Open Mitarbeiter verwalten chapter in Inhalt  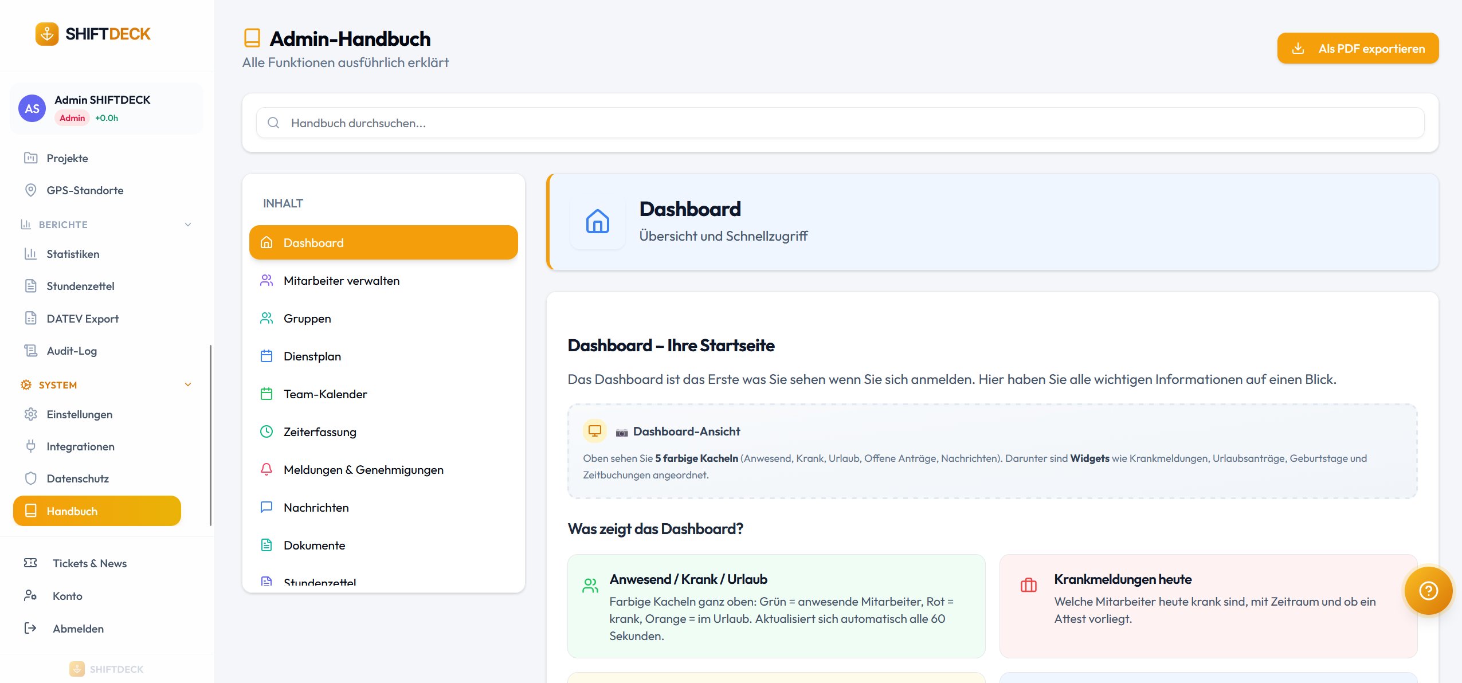pos(342,281)
